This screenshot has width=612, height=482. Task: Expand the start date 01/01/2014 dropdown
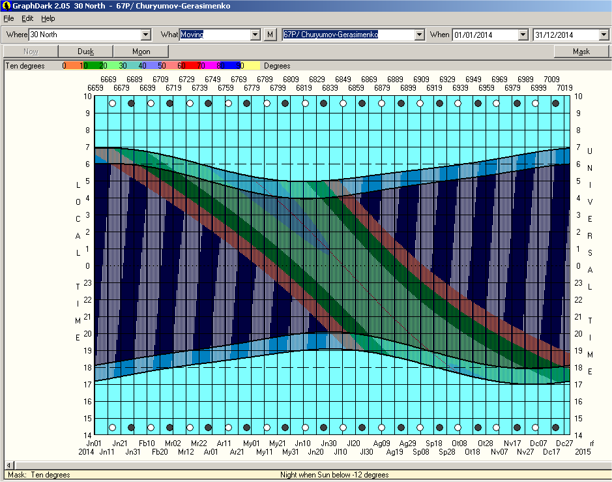click(523, 35)
